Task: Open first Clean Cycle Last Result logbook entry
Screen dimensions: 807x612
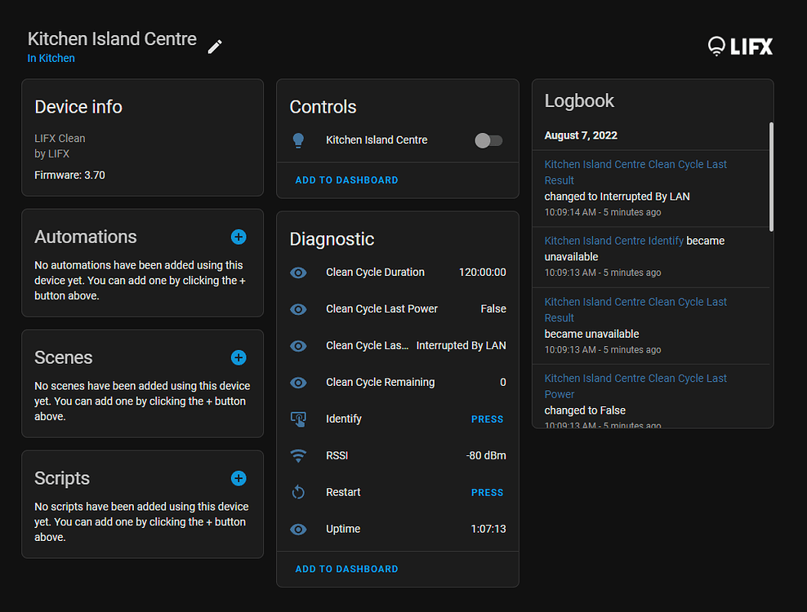Action: click(635, 171)
